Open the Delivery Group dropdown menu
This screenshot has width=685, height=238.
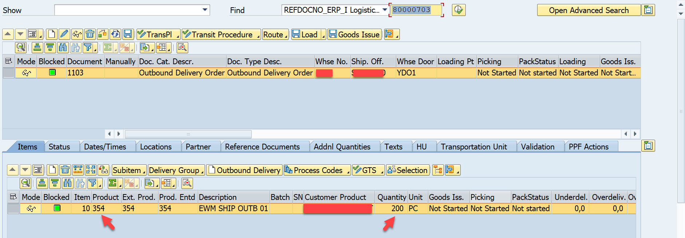click(176, 170)
